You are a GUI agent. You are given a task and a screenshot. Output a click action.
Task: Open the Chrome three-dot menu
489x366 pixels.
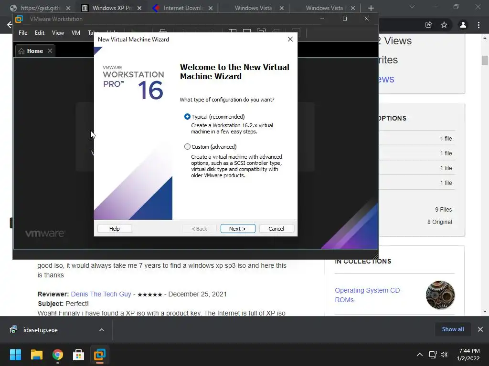pyautogui.click(x=478, y=25)
